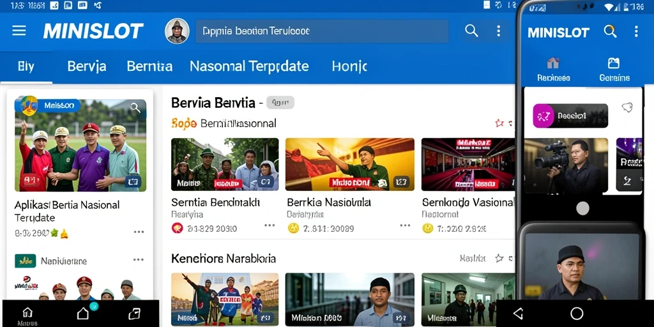The image size is (654, 327).
Task: Open the Serntia Bendntaldi title
Action: pos(216,202)
